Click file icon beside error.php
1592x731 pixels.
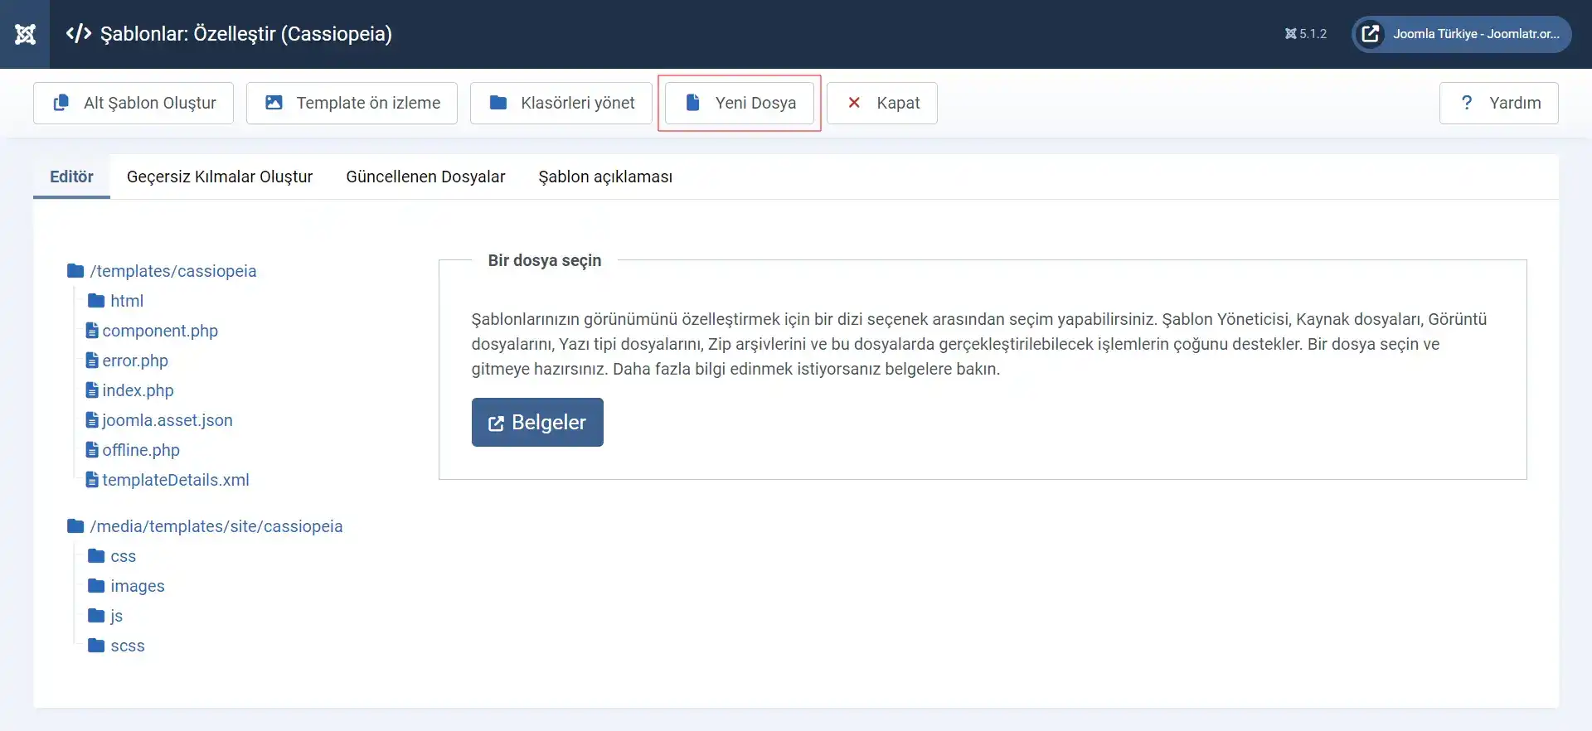click(x=92, y=361)
